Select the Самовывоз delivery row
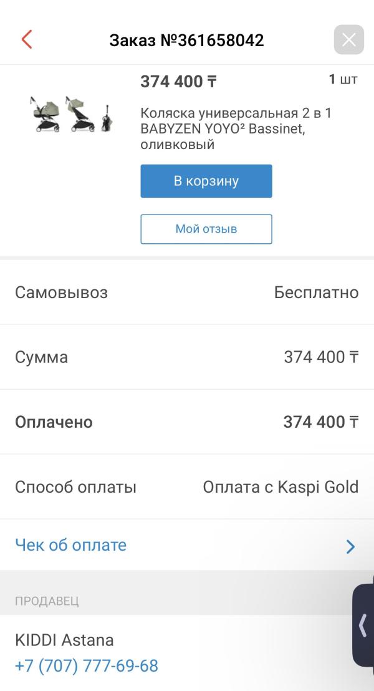Image resolution: width=374 pixels, height=691 pixels. [187, 292]
